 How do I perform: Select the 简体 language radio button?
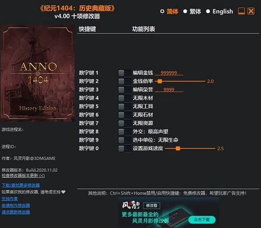click(x=162, y=11)
